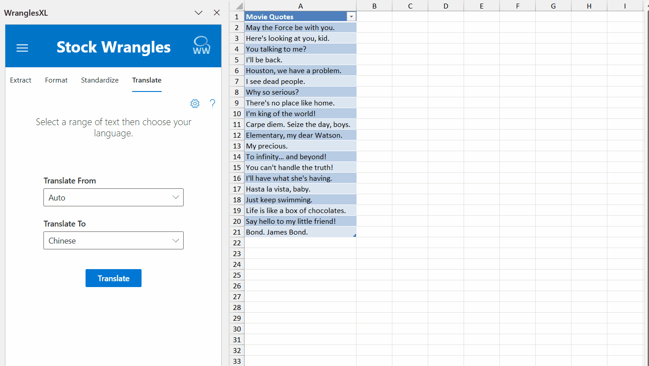
Task: Open the settings gear icon
Action: [195, 104]
